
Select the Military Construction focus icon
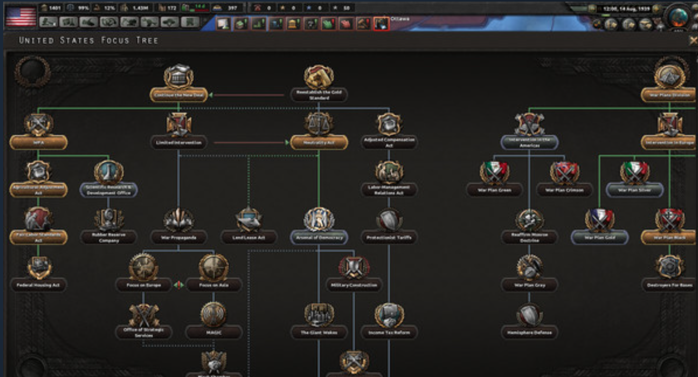click(354, 267)
